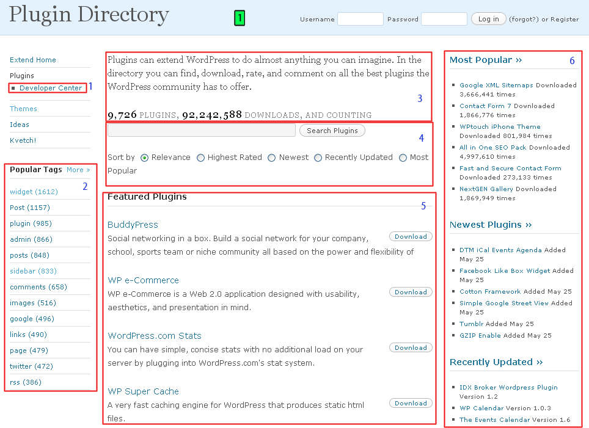Select the Most Popular sort radio button
The height and width of the screenshot is (428, 589).
403,158
